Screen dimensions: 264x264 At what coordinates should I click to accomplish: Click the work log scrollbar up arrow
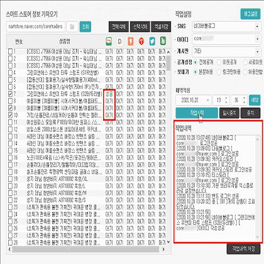click(x=258, y=139)
